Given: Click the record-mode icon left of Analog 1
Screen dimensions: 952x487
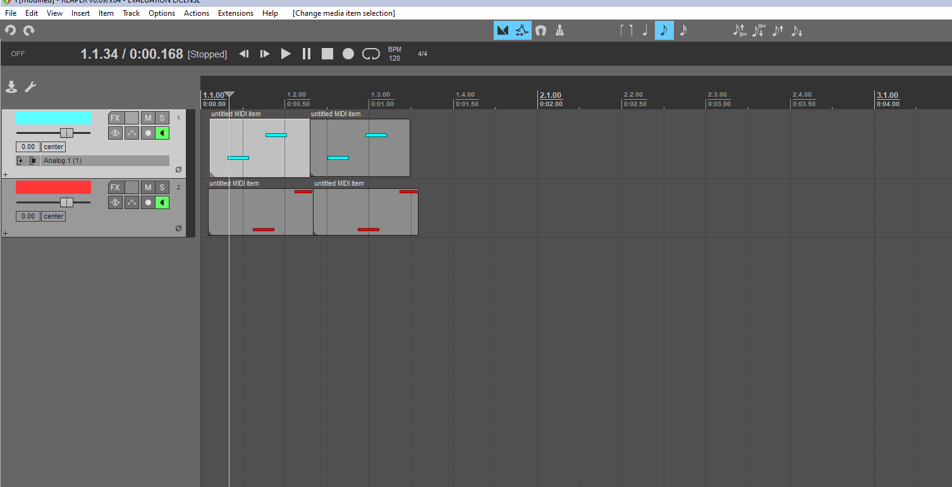Looking at the screenshot, I should [x=34, y=160].
